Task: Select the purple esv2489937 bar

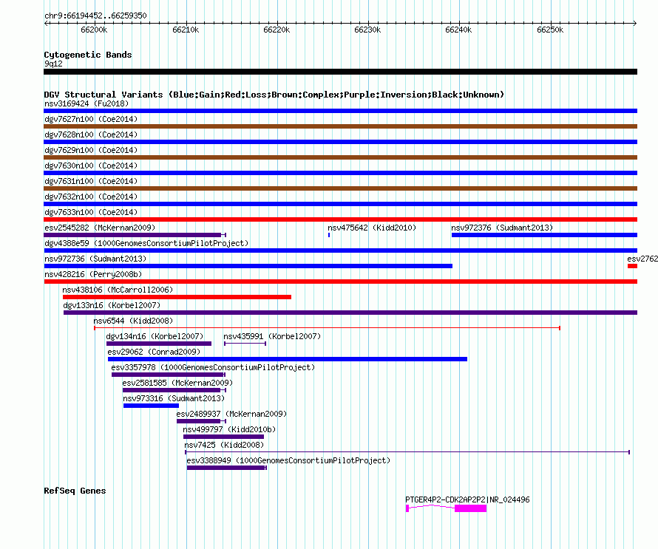Action: coord(201,421)
